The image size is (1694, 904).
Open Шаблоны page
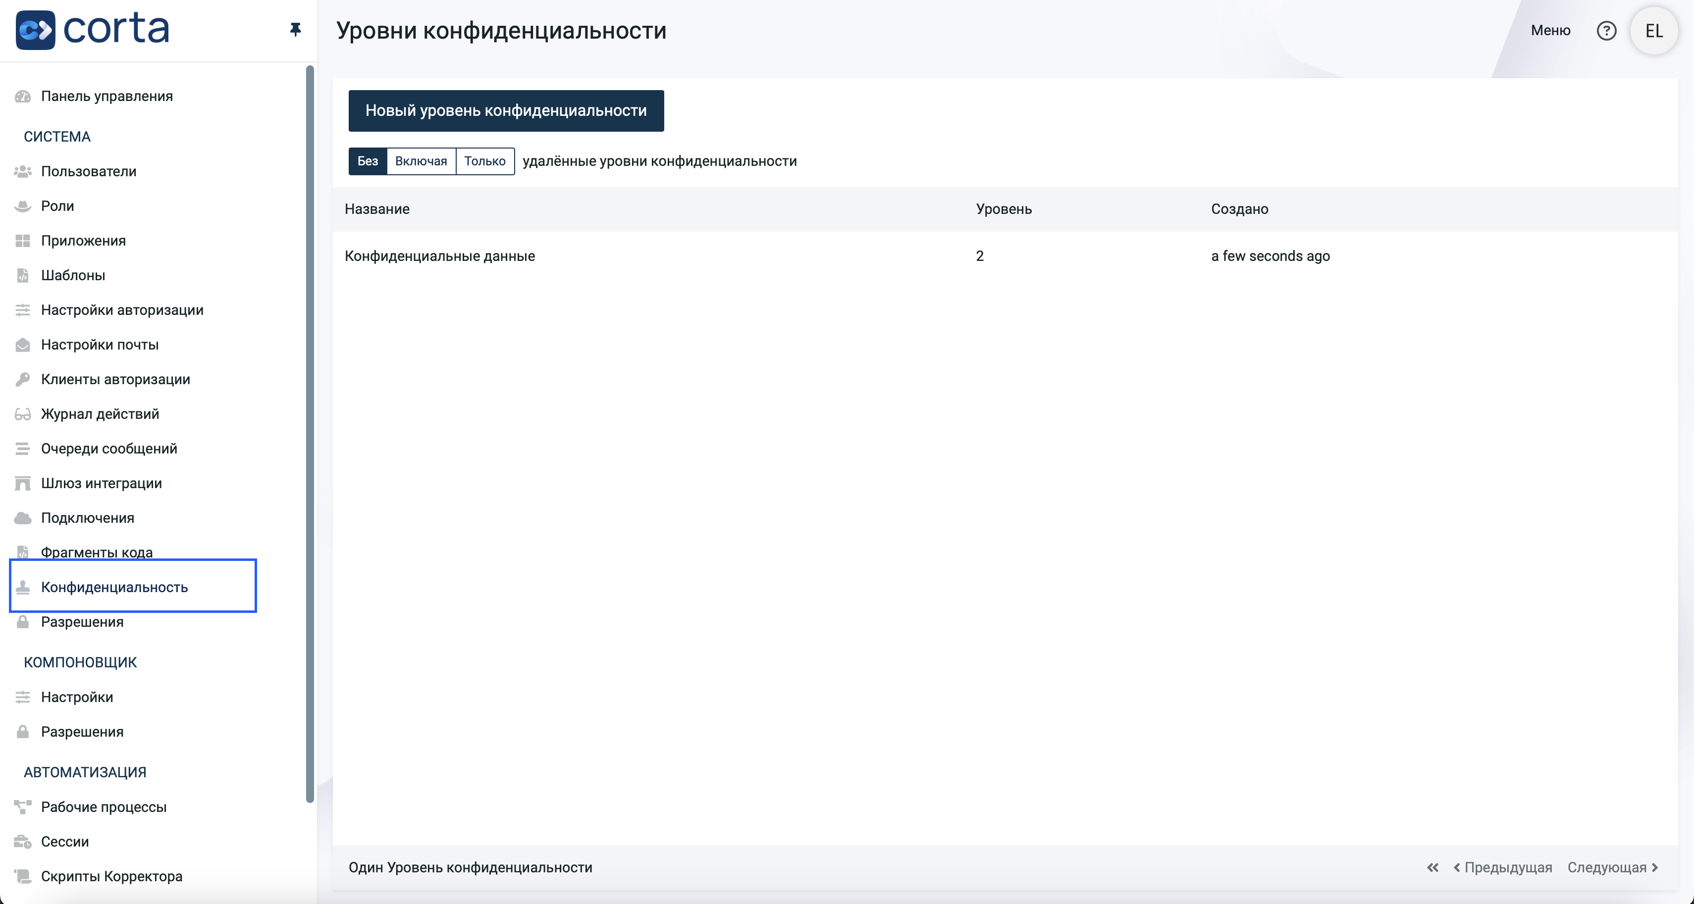point(73,275)
